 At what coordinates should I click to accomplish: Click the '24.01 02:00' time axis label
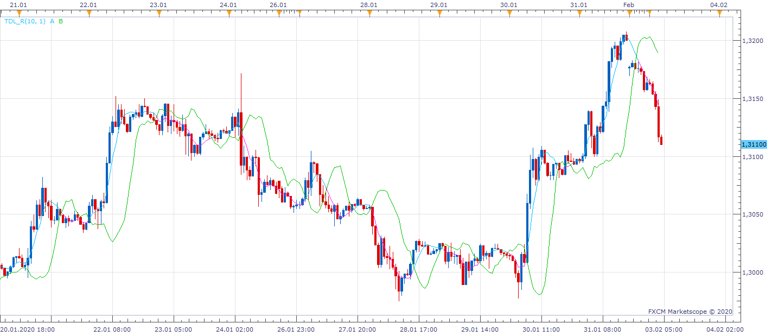(235, 329)
